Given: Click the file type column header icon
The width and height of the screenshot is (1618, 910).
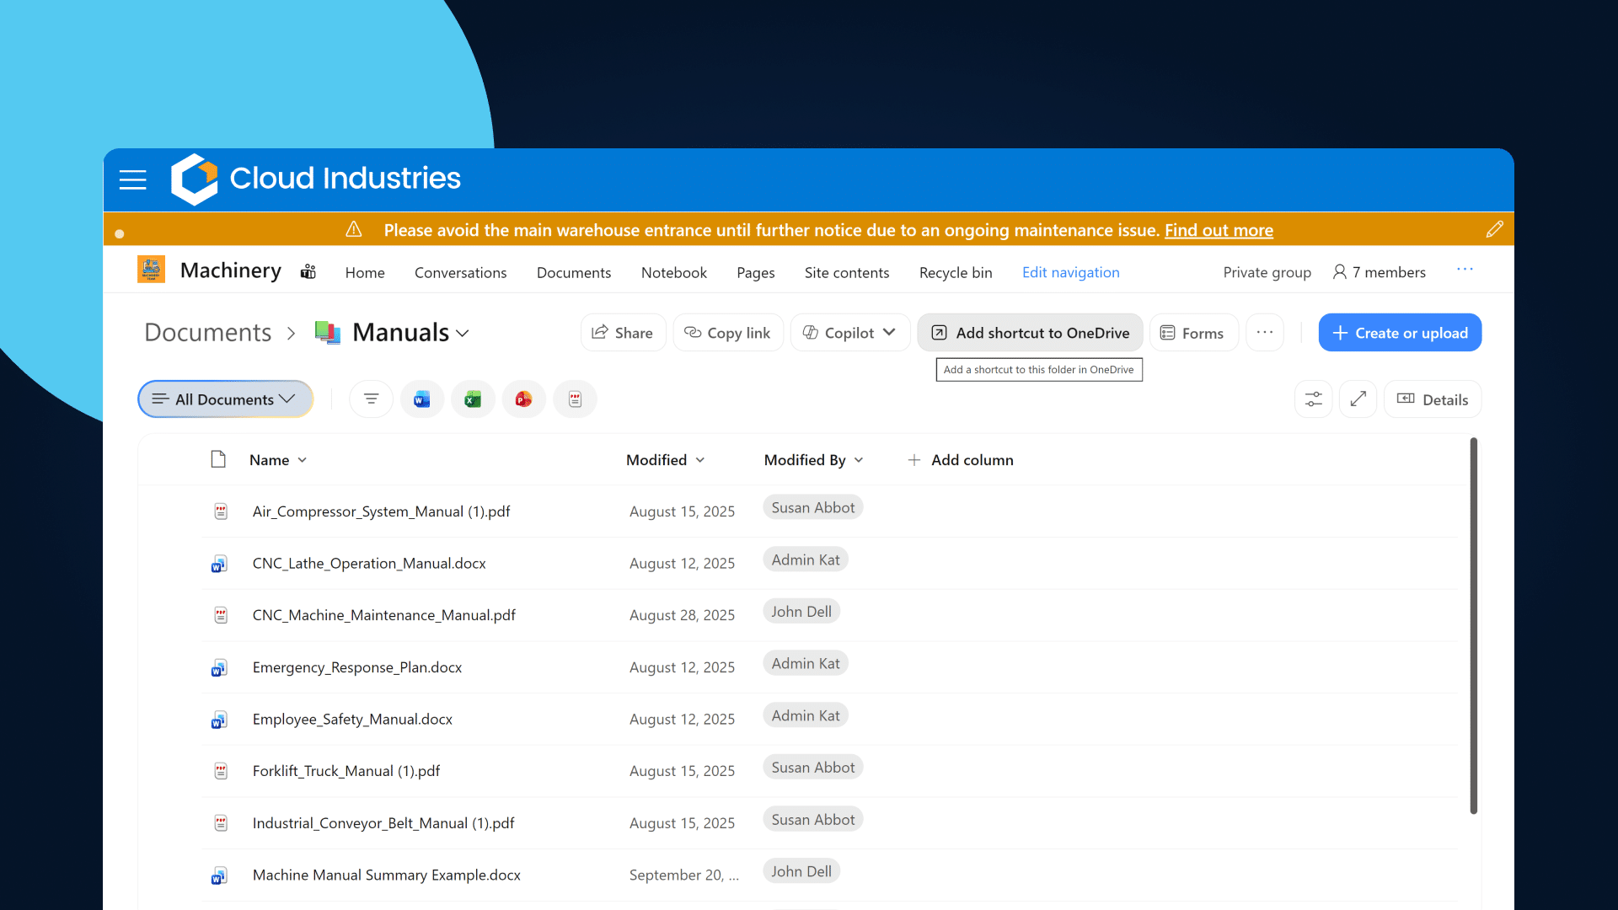Looking at the screenshot, I should [x=218, y=459].
